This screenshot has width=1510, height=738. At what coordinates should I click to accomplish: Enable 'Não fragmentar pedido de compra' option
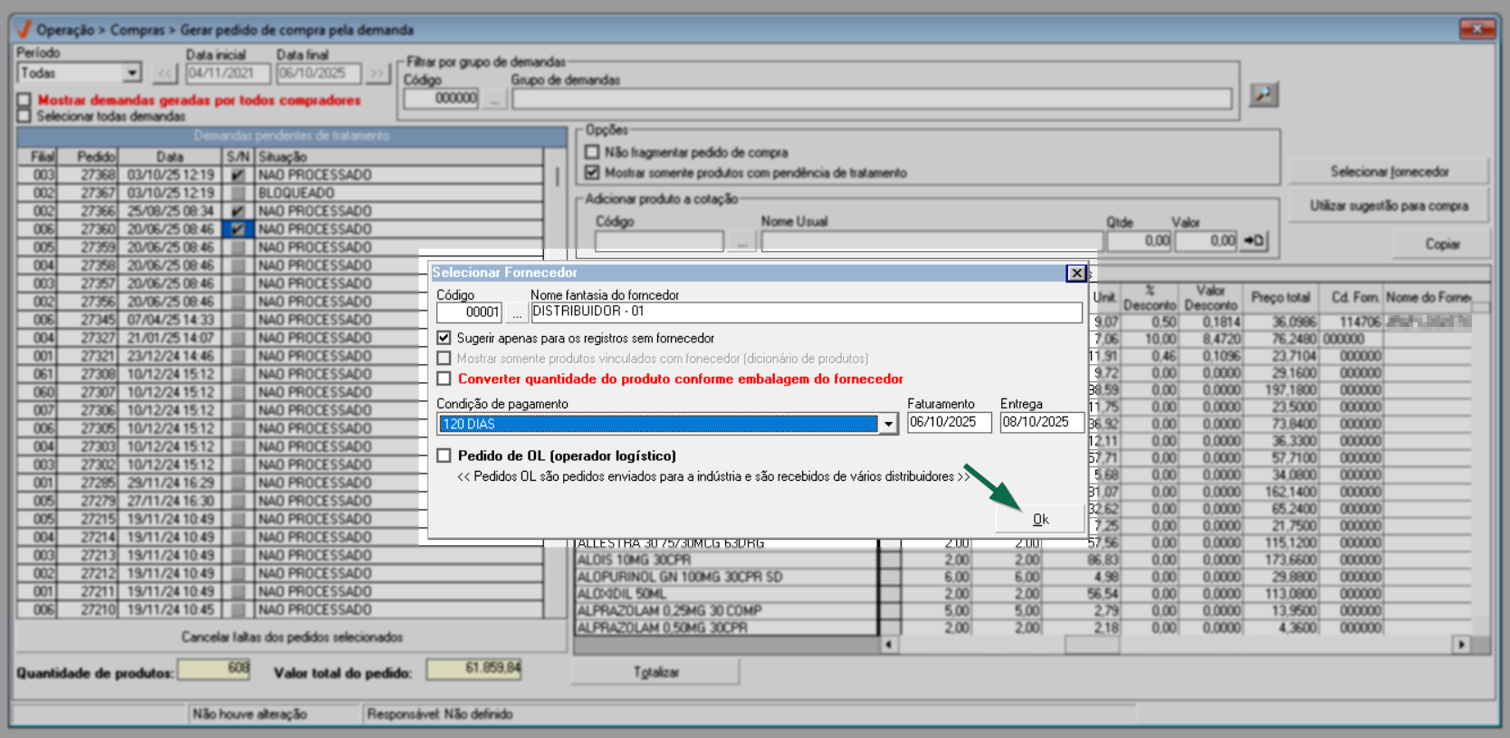point(592,152)
